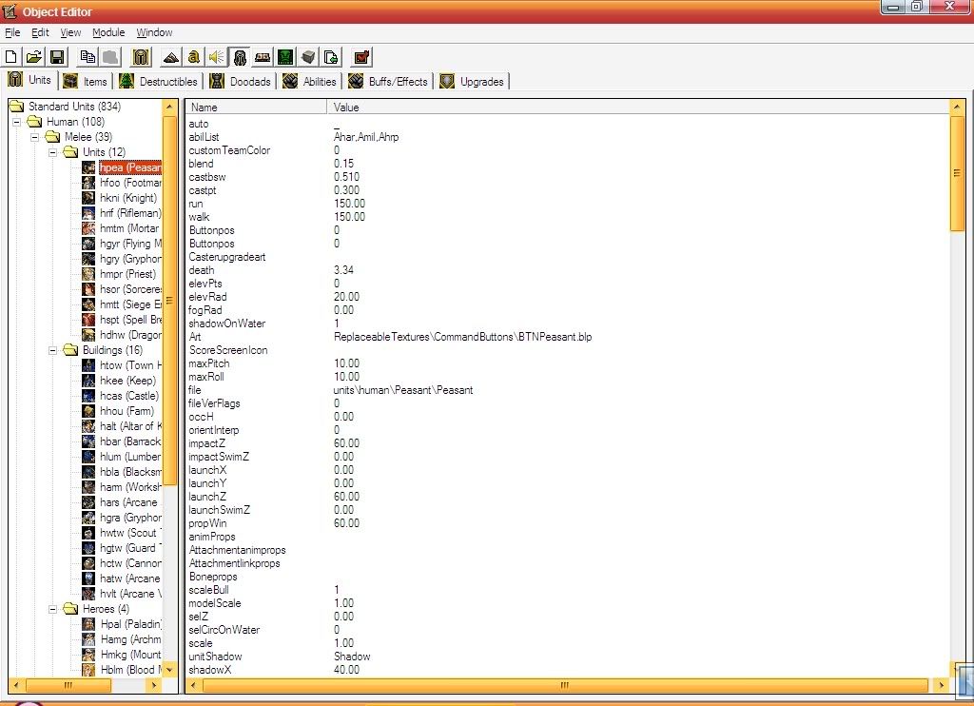Select the hmpr (Priest) unit icon
Screen dimensions: 974x706
[x=88, y=274]
